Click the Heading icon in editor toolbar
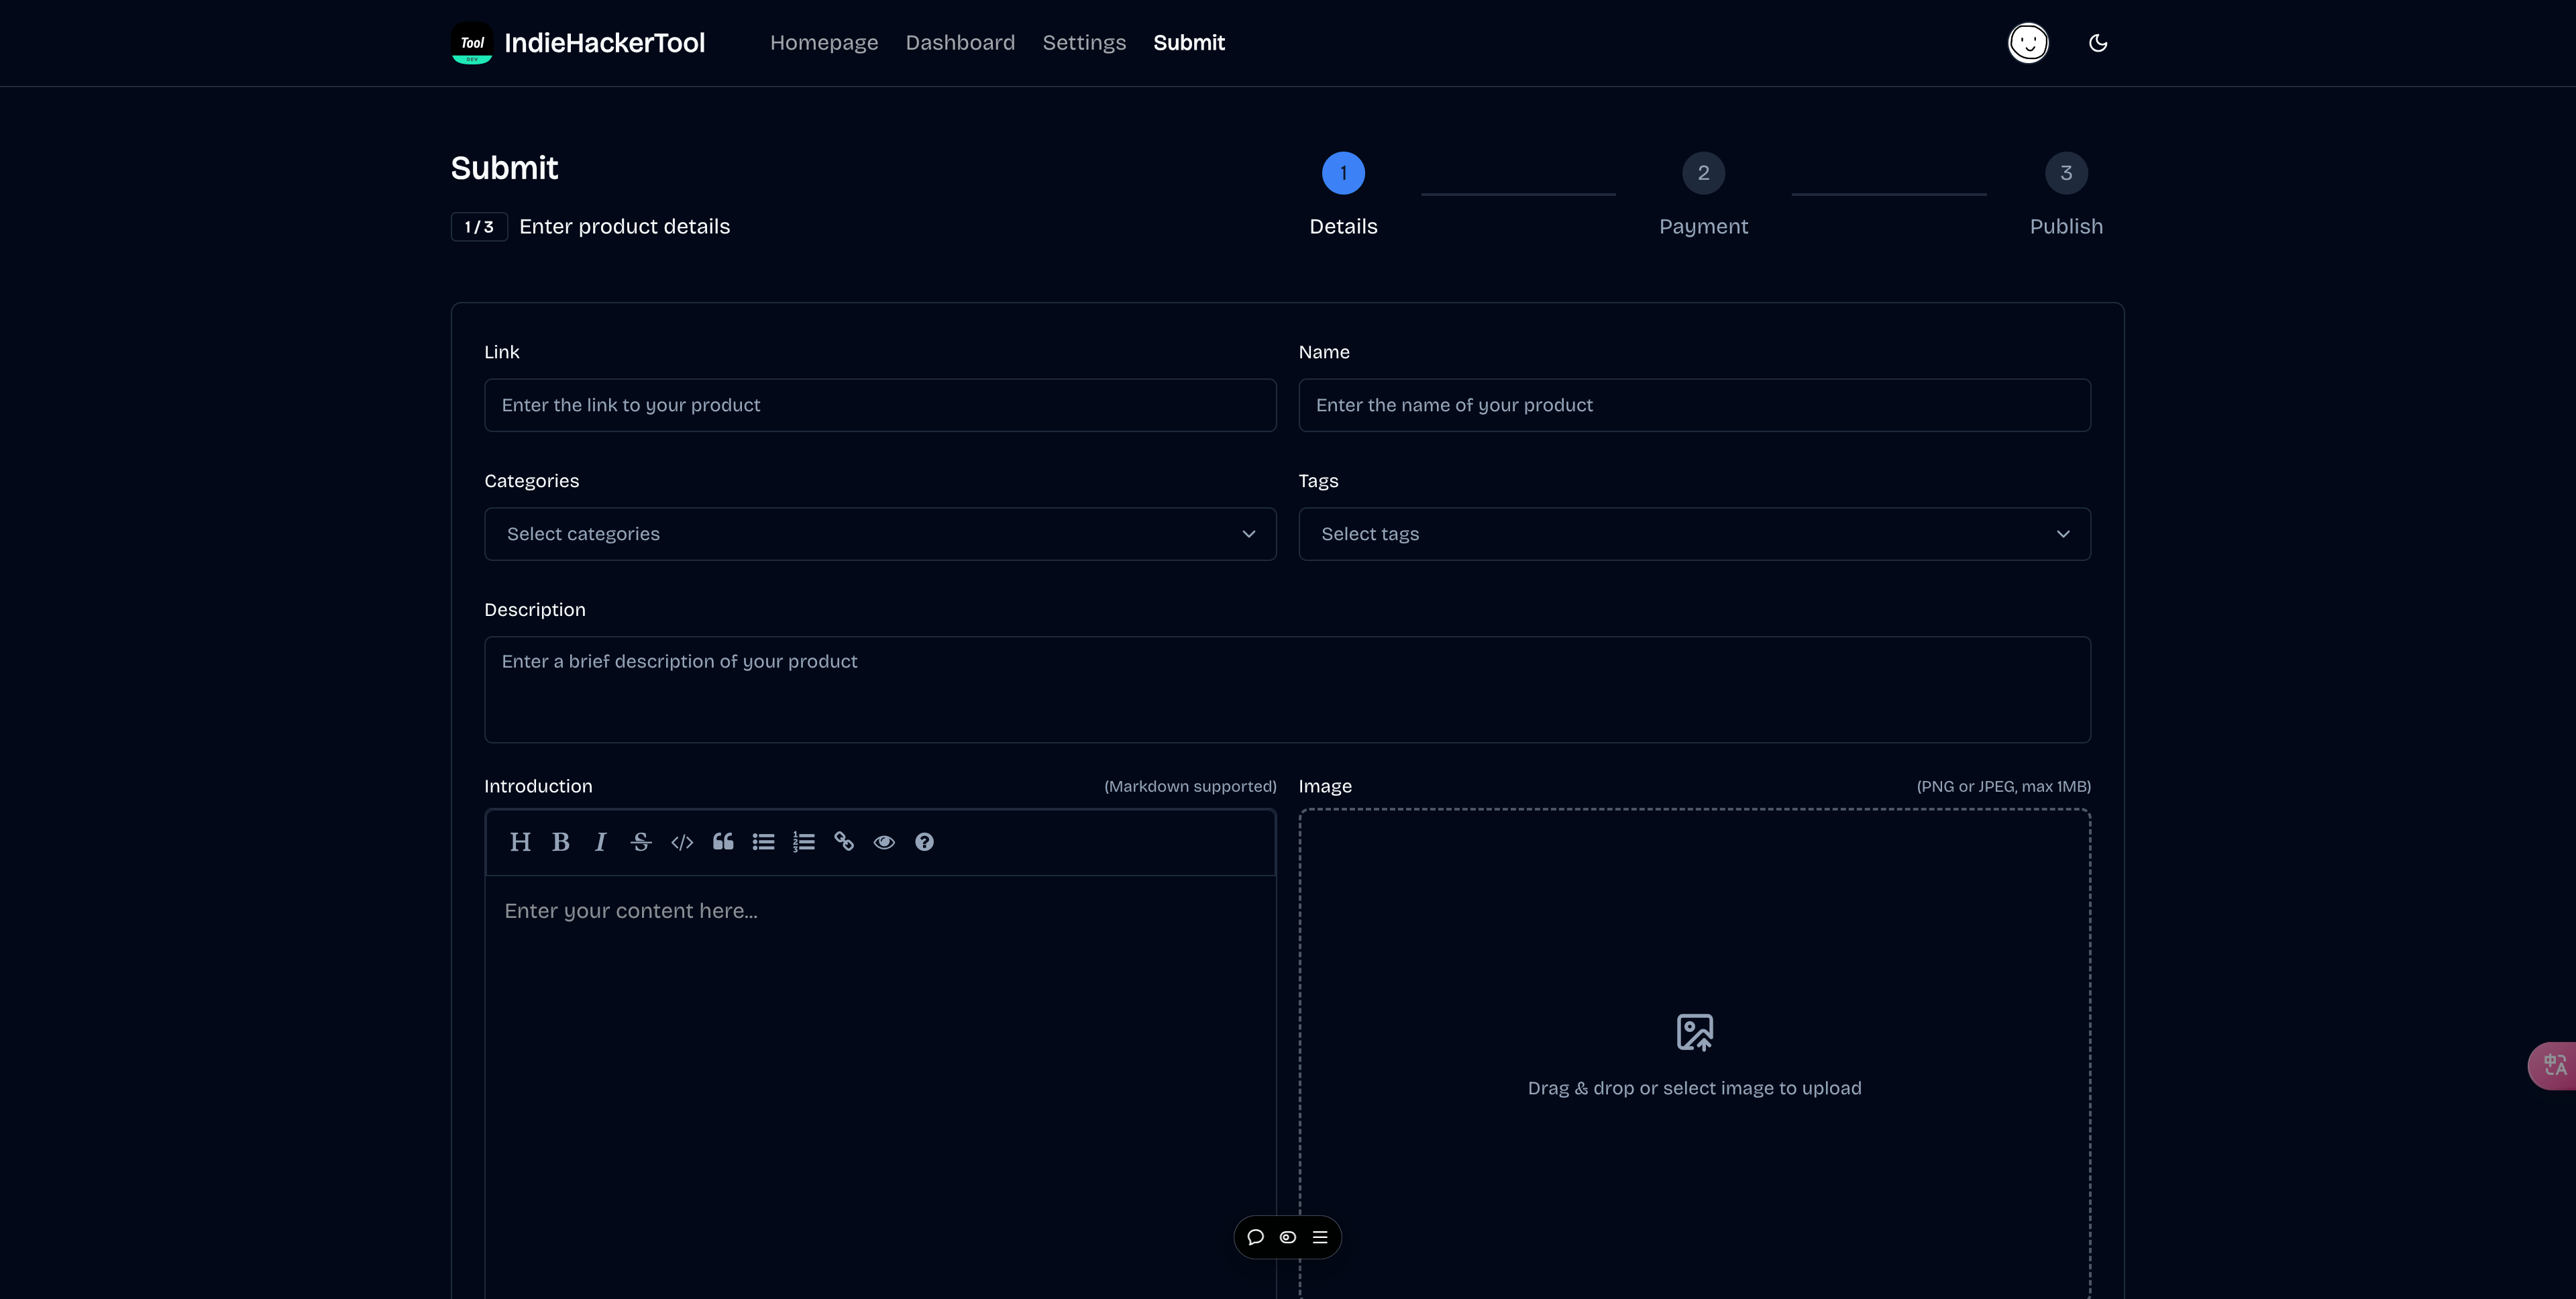2576x1299 pixels. [x=520, y=842]
